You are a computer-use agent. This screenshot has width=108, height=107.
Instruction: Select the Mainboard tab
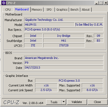click(22, 9)
